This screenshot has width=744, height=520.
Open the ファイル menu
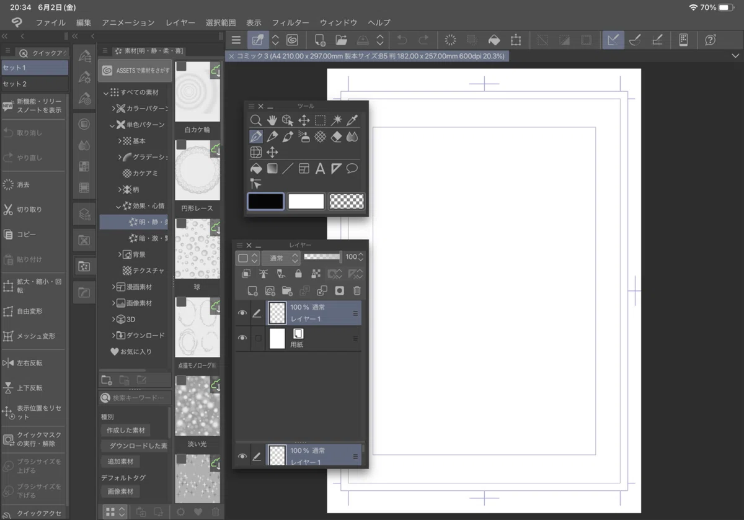click(x=51, y=22)
